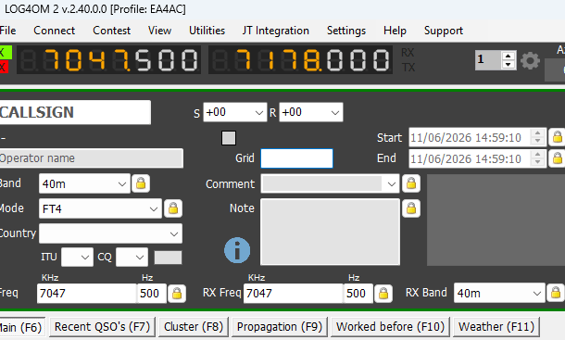Switch to the Propagation (F9) tab
The width and height of the screenshot is (565, 340).
pos(279,327)
